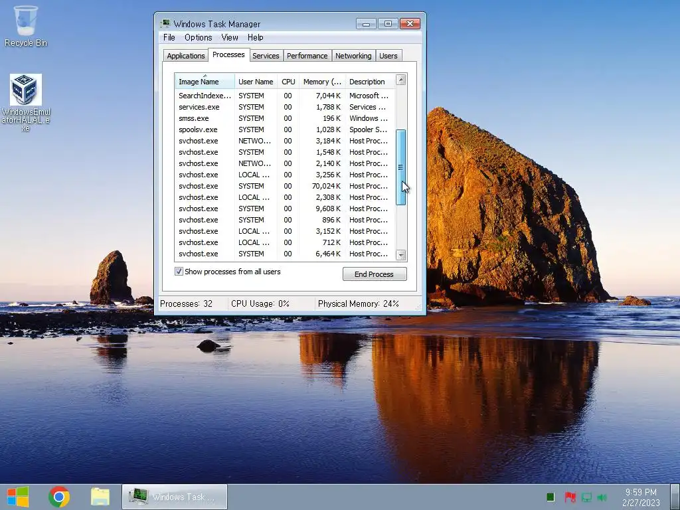The width and height of the screenshot is (680, 510).
Task: Click the network tray icon
Action: click(586, 497)
